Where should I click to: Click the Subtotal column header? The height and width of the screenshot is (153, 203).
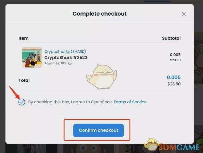[x=171, y=38]
